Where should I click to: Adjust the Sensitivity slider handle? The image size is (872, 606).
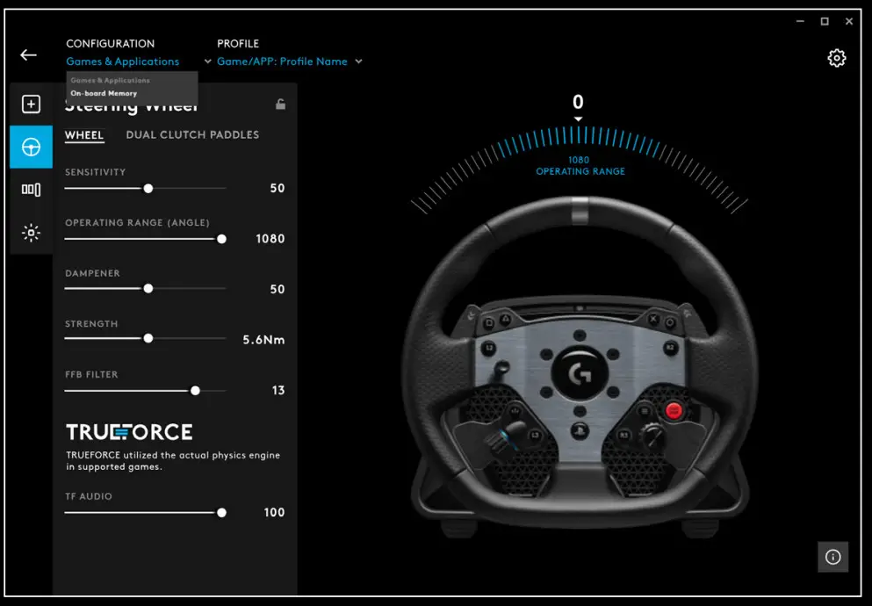[148, 188]
